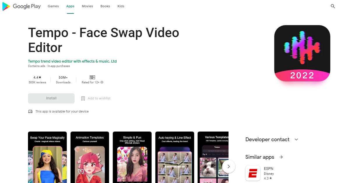This screenshot has width=339, height=183.
Task: Click the info icon next to Rated for 12+
Action: click(x=102, y=82)
